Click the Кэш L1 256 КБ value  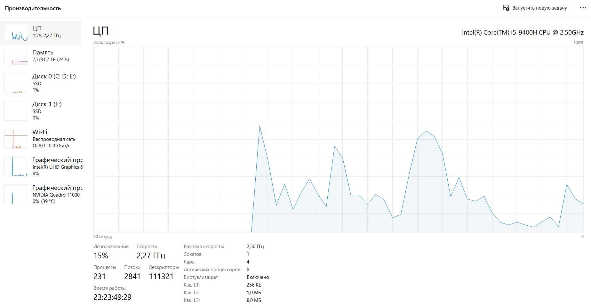(254, 285)
